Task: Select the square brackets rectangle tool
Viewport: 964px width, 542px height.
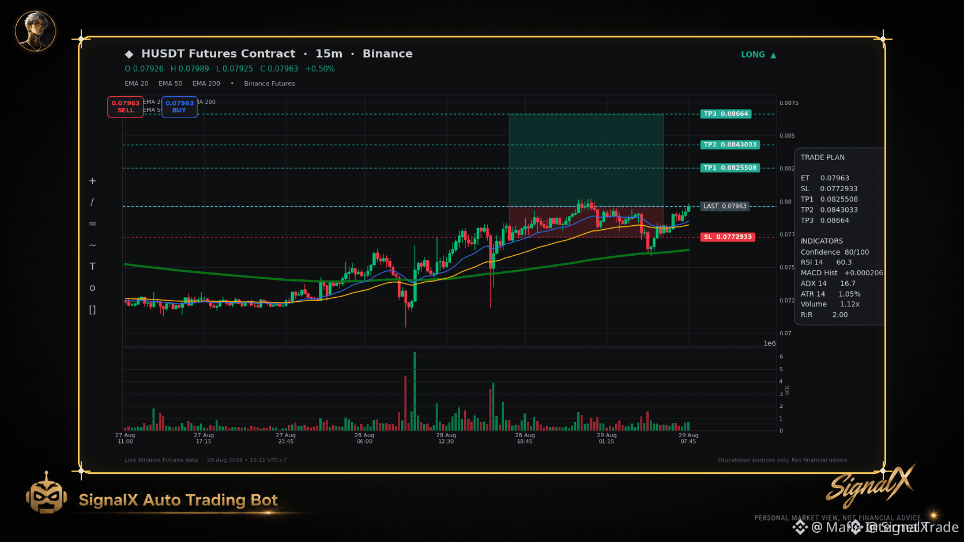Action: (x=92, y=310)
